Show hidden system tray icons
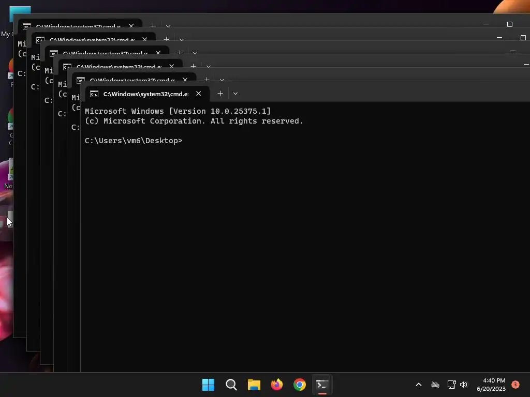 point(418,385)
